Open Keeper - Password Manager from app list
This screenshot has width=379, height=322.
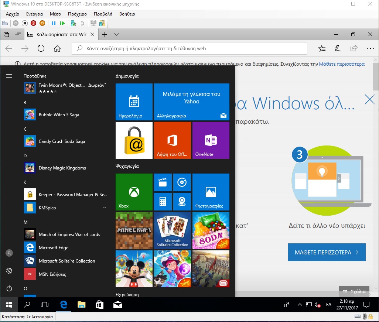point(65,195)
